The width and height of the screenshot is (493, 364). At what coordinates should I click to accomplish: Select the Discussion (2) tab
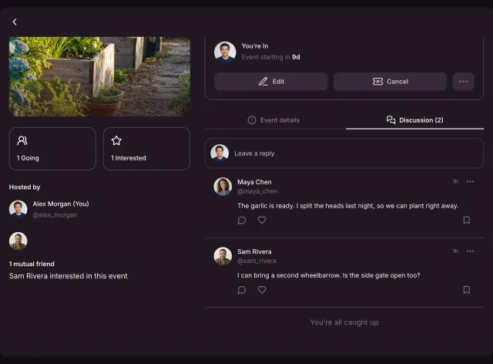pyautogui.click(x=414, y=120)
